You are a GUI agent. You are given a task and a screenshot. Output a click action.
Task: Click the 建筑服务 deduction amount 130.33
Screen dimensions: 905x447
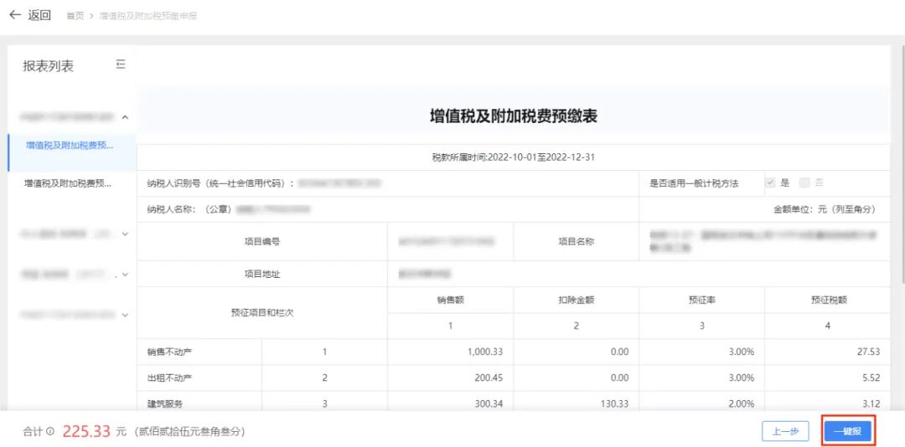pos(615,404)
